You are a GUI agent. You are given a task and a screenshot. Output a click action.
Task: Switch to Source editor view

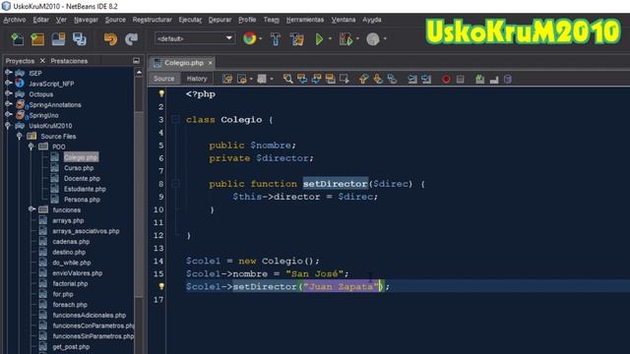[164, 79]
